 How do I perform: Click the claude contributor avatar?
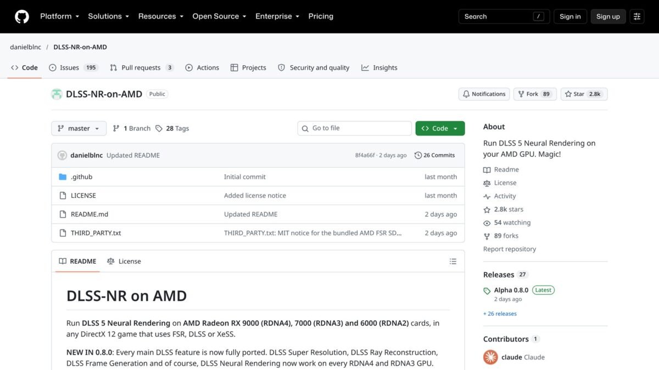click(490, 357)
